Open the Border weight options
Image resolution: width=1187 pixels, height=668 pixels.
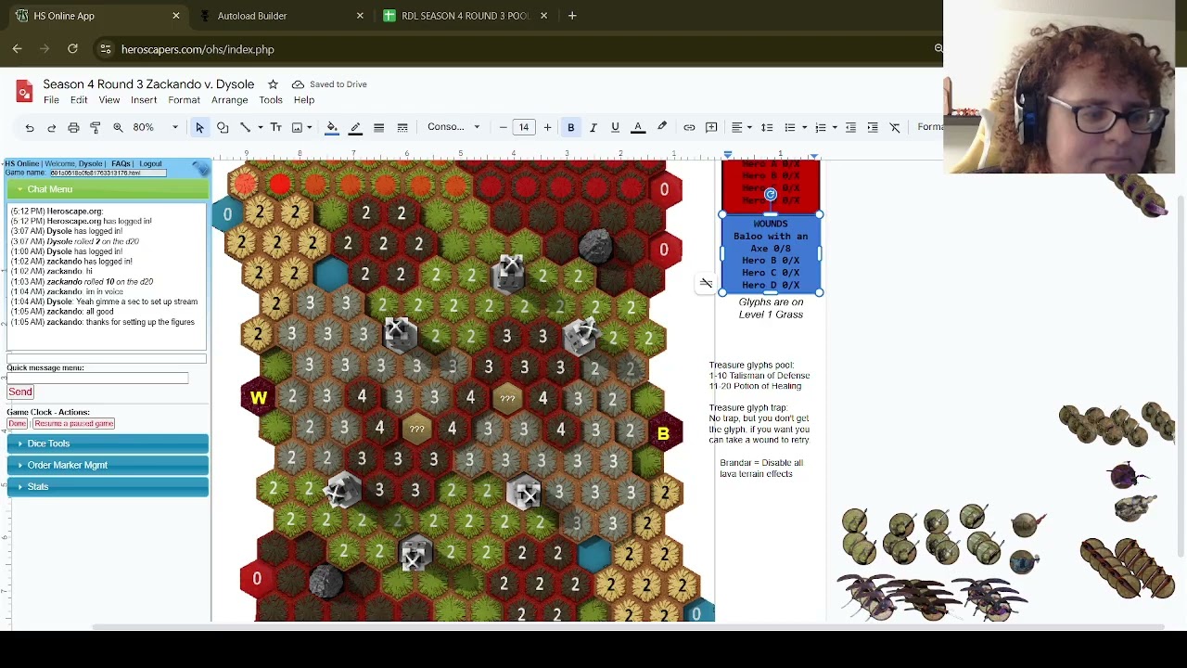click(x=378, y=127)
